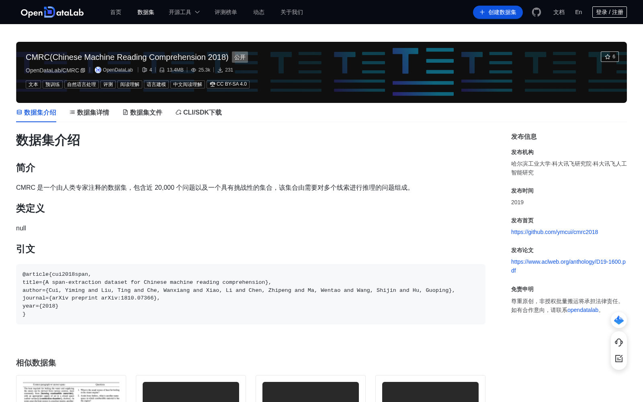Click the 中文阅读理解 tag
Image resolution: width=643 pixels, height=402 pixels.
(x=188, y=84)
